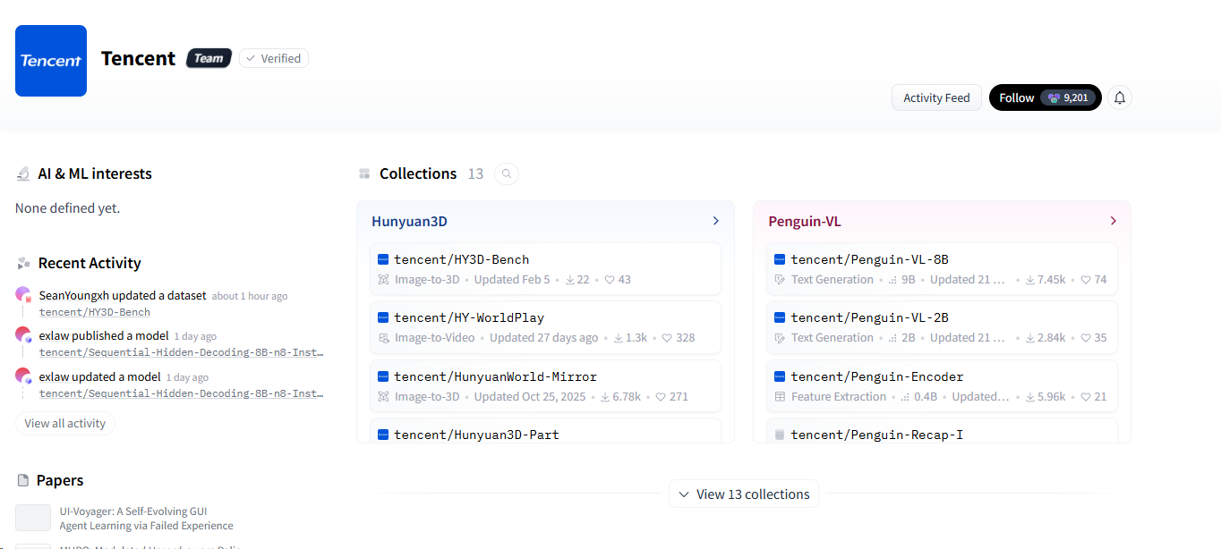Click the 'Papers' section heading
The height and width of the screenshot is (549, 1221).
60,480
